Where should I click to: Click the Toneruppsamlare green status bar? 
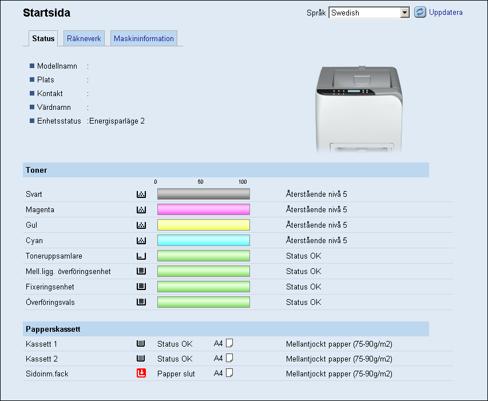coord(204,256)
